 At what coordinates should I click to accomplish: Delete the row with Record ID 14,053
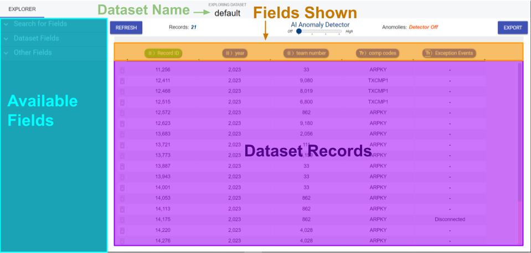pos(122,199)
